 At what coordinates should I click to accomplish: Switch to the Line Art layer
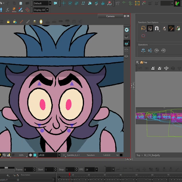(127, 43)
